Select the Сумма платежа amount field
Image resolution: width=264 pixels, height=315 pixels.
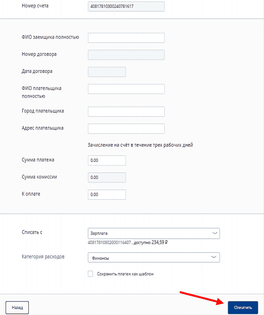(107, 160)
